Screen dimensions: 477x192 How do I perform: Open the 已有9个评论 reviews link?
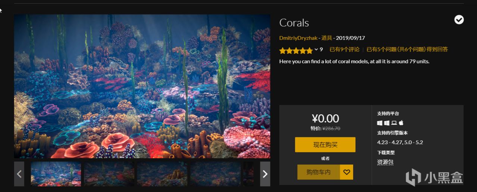tap(344, 49)
